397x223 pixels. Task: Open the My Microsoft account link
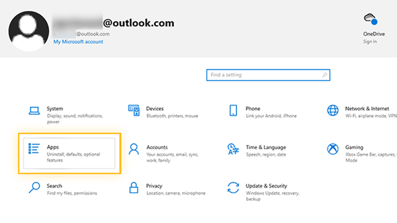point(78,42)
